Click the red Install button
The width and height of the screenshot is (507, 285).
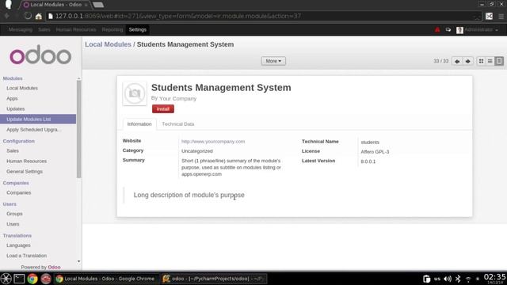[x=163, y=109]
